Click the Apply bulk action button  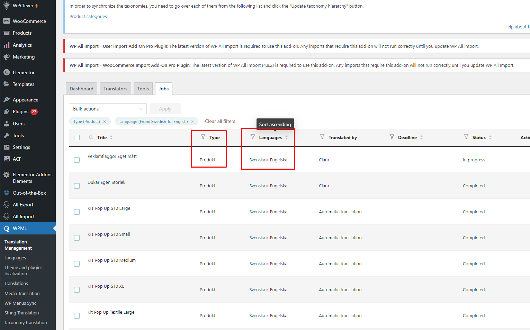(x=165, y=109)
